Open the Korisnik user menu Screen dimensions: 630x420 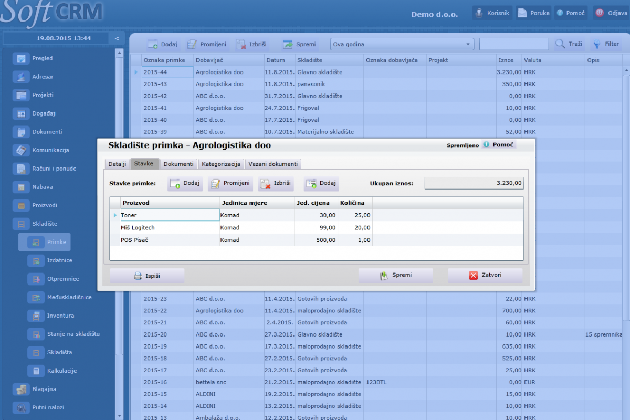click(x=492, y=13)
